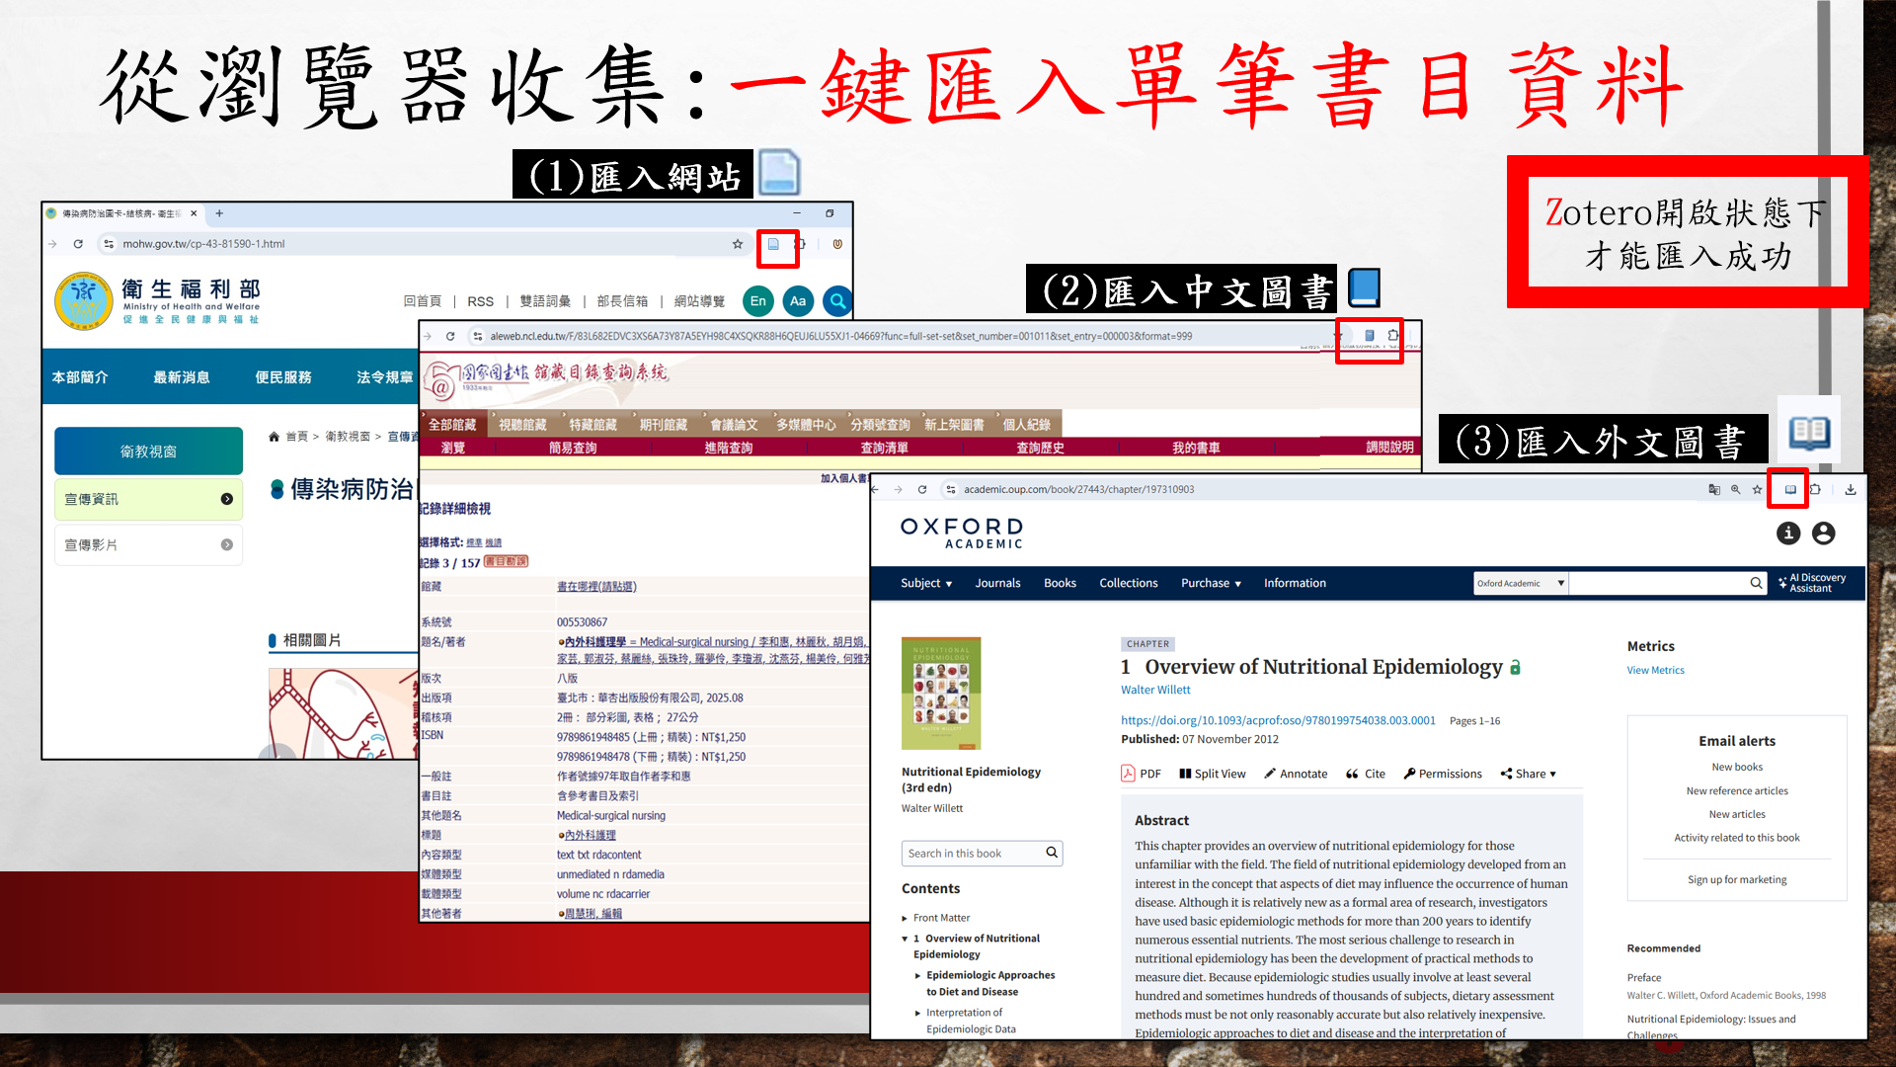Open Journals in Oxford navigation bar
The width and height of the screenshot is (1896, 1067).
997,583
